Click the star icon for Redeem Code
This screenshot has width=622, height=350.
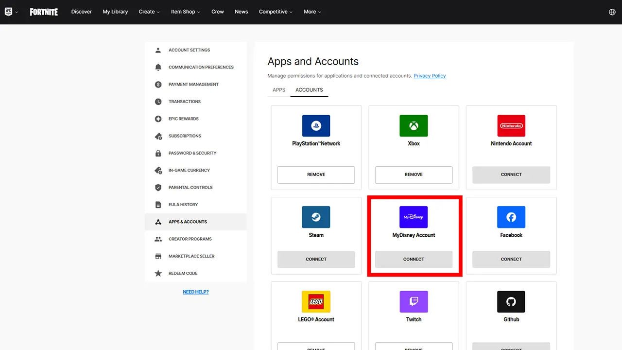158,273
